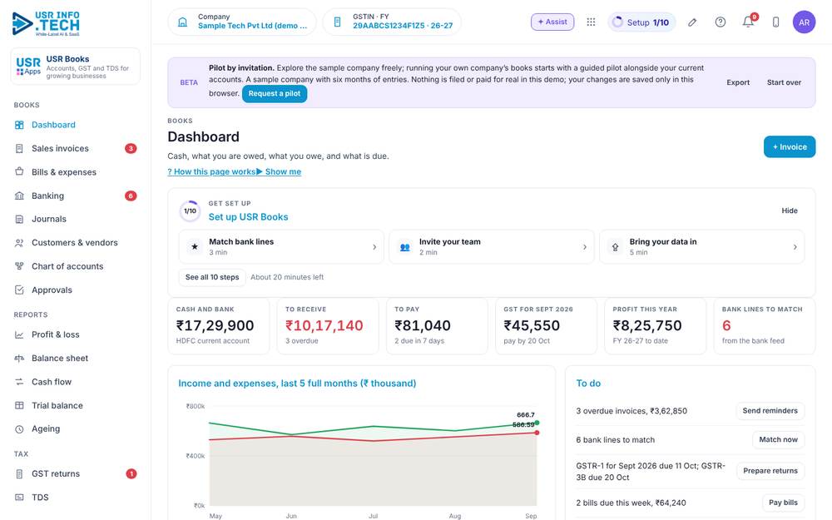Open Journals from the sidebar
This screenshot has height=520, width=832.
(76, 219)
